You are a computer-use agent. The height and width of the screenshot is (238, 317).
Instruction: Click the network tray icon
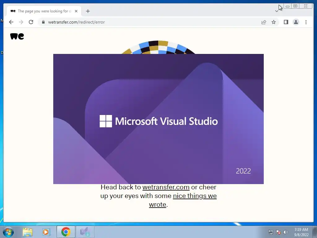click(x=271, y=232)
